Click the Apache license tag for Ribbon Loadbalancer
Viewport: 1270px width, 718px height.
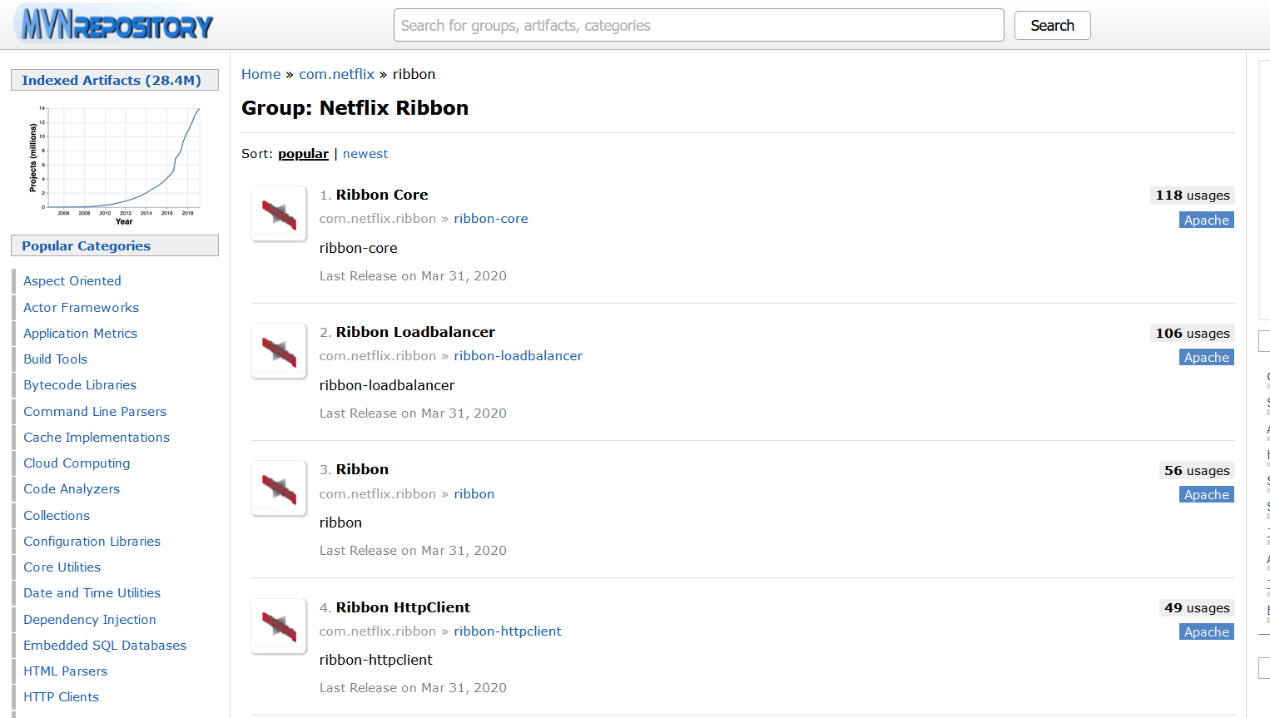point(1207,357)
